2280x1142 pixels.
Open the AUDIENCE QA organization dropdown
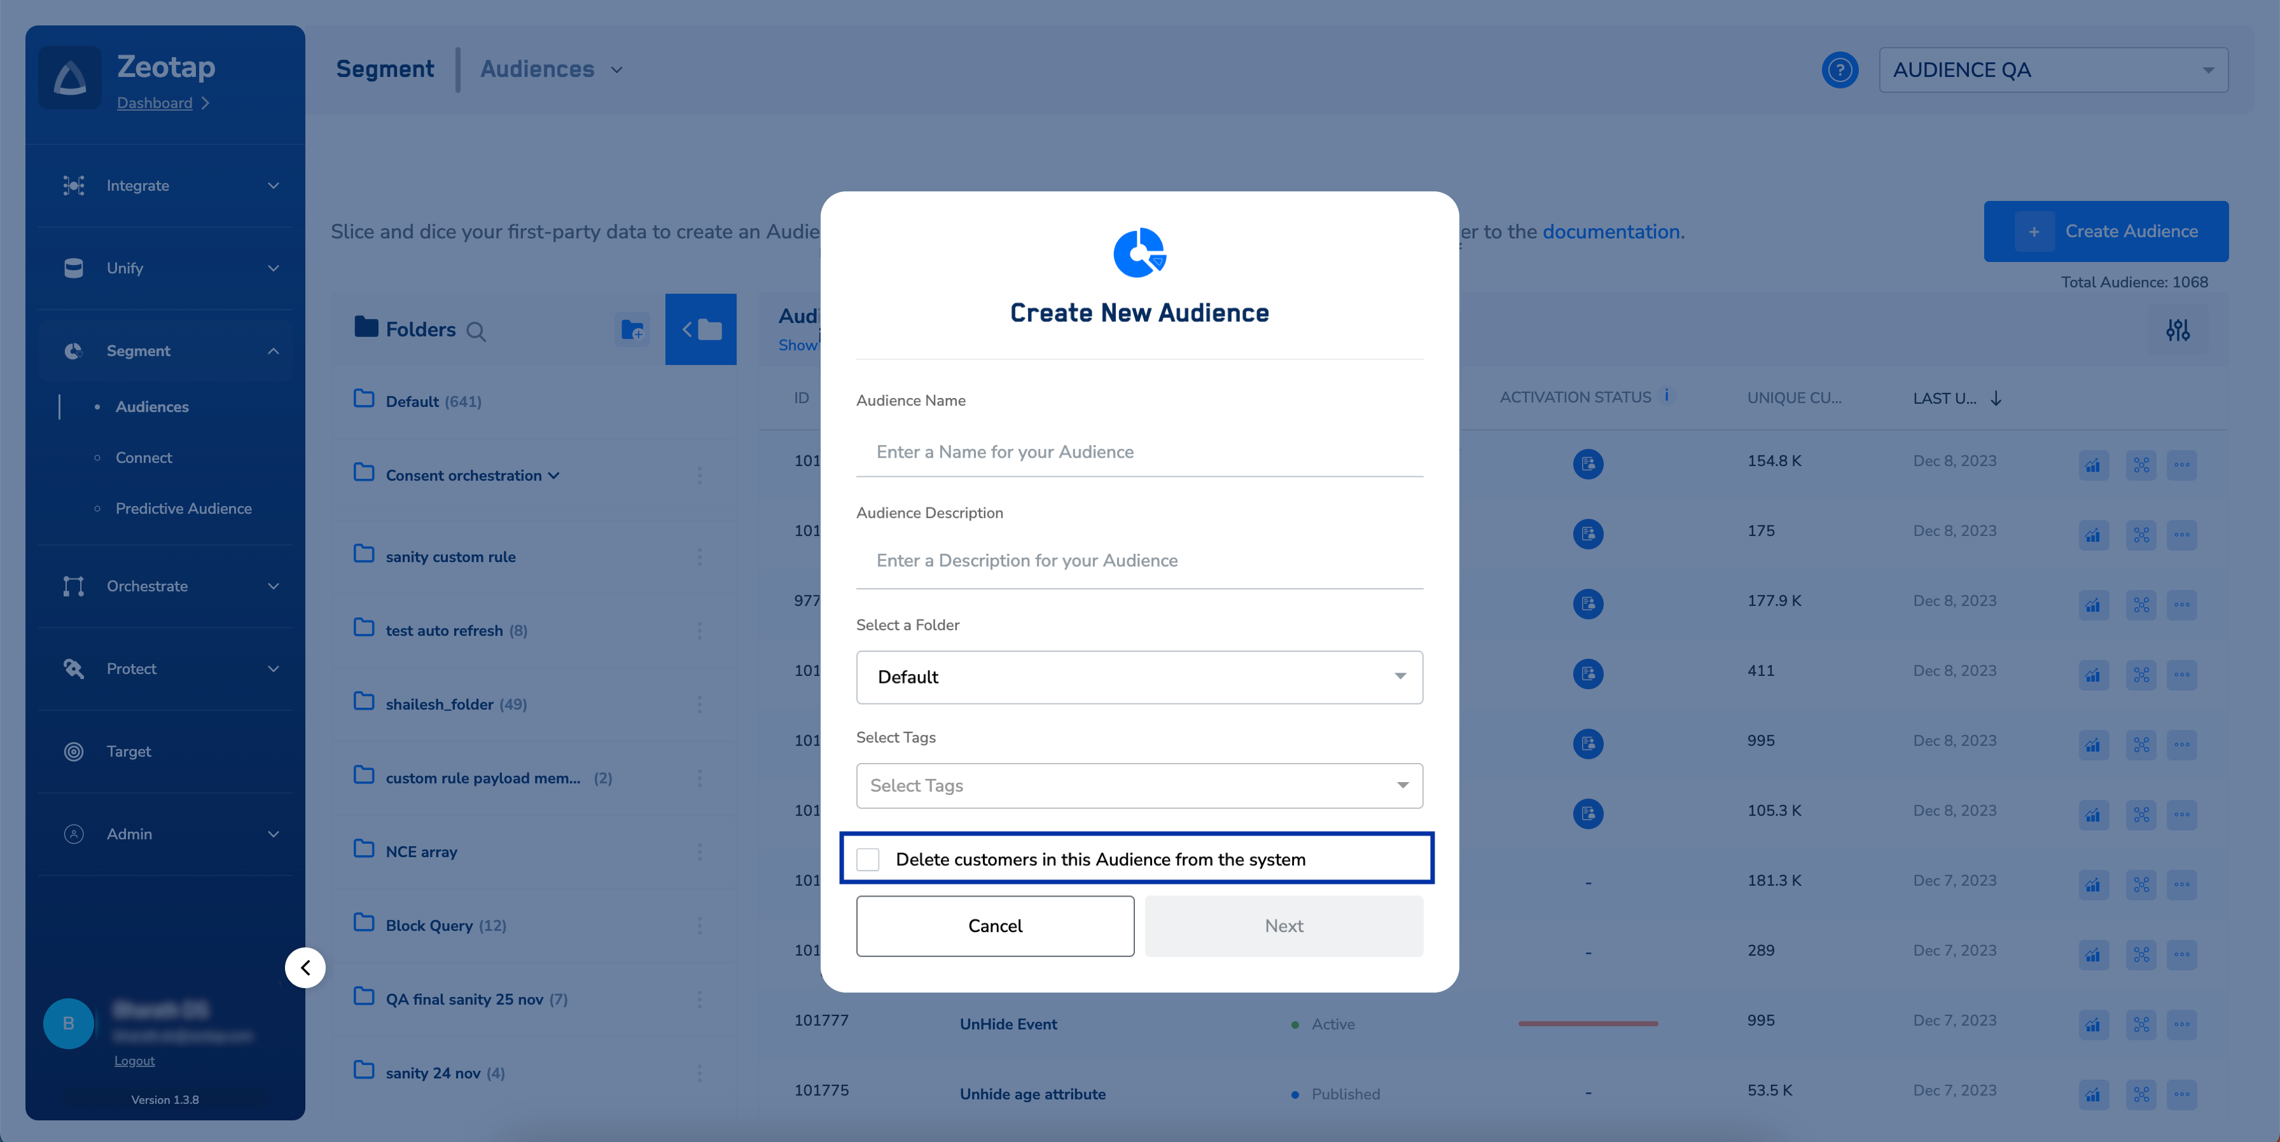pyautogui.click(x=2052, y=70)
